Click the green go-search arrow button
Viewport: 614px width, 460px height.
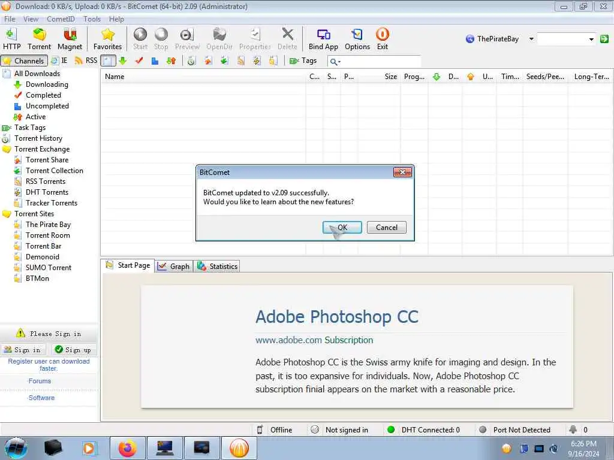tap(604, 39)
